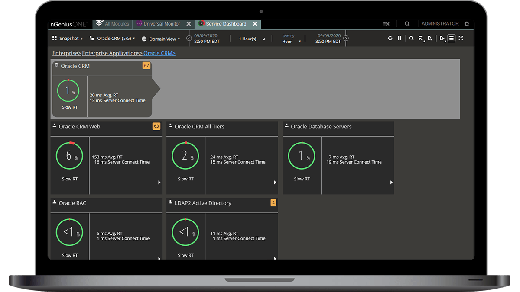The image size is (520, 292).
Task: Open the export icon in the toolbar
Action: click(x=442, y=39)
